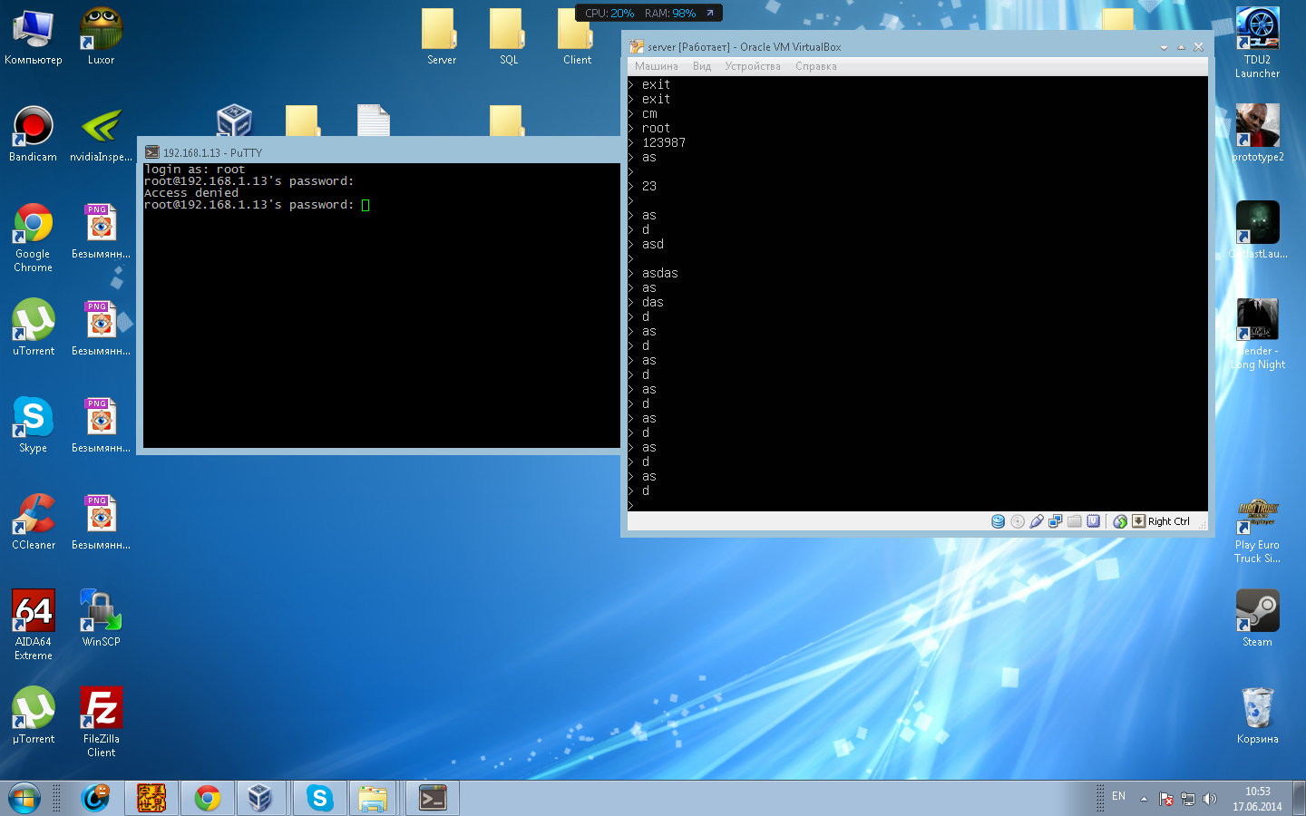Open Справка menu in VirtualBox window

tap(816, 66)
